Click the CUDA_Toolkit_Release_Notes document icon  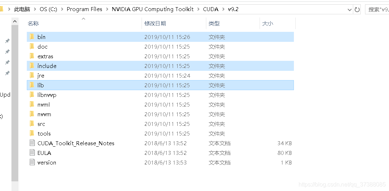[32, 143]
